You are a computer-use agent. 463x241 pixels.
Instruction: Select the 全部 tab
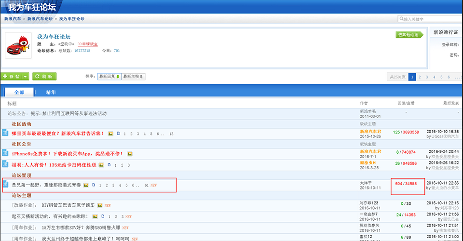(19, 92)
